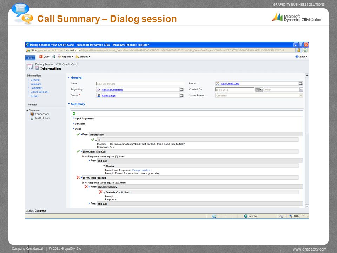The height and width of the screenshot is (253, 337).
Task: Click the Audit History icon
Action: [x=32, y=118]
